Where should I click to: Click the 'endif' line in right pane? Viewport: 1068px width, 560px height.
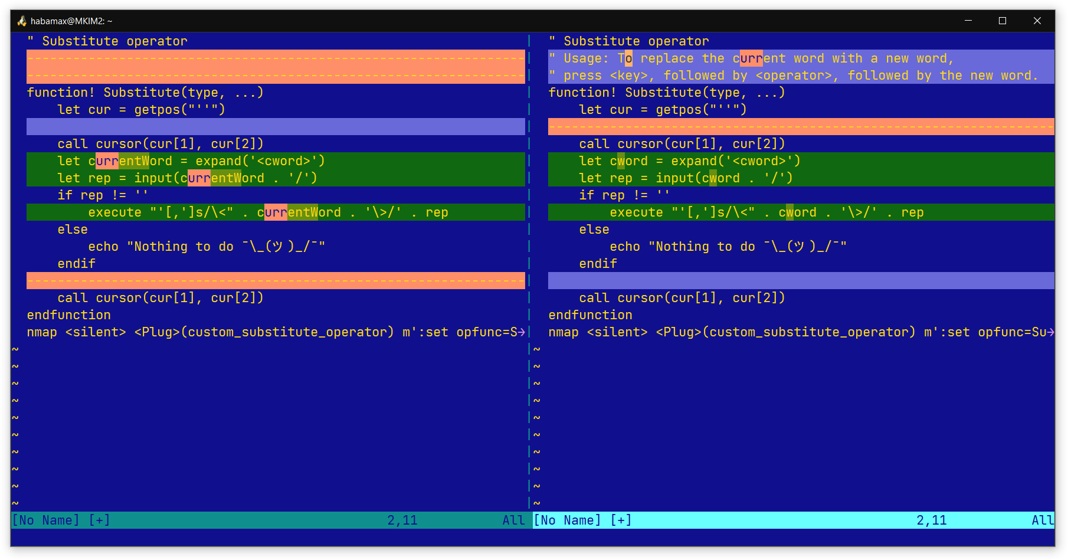pyautogui.click(x=598, y=264)
